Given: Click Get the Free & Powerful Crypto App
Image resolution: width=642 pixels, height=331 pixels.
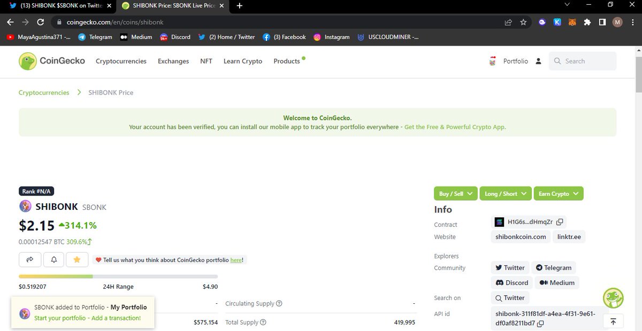Looking at the screenshot, I should (x=455, y=127).
